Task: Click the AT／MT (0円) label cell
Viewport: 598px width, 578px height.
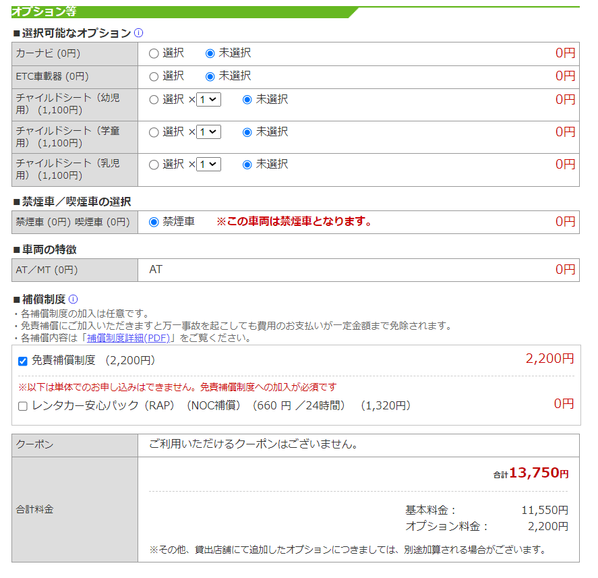Action: pos(75,270)
